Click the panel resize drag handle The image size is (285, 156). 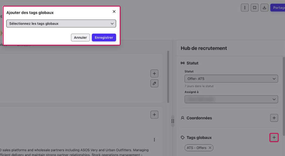click(x=173, y=121)
